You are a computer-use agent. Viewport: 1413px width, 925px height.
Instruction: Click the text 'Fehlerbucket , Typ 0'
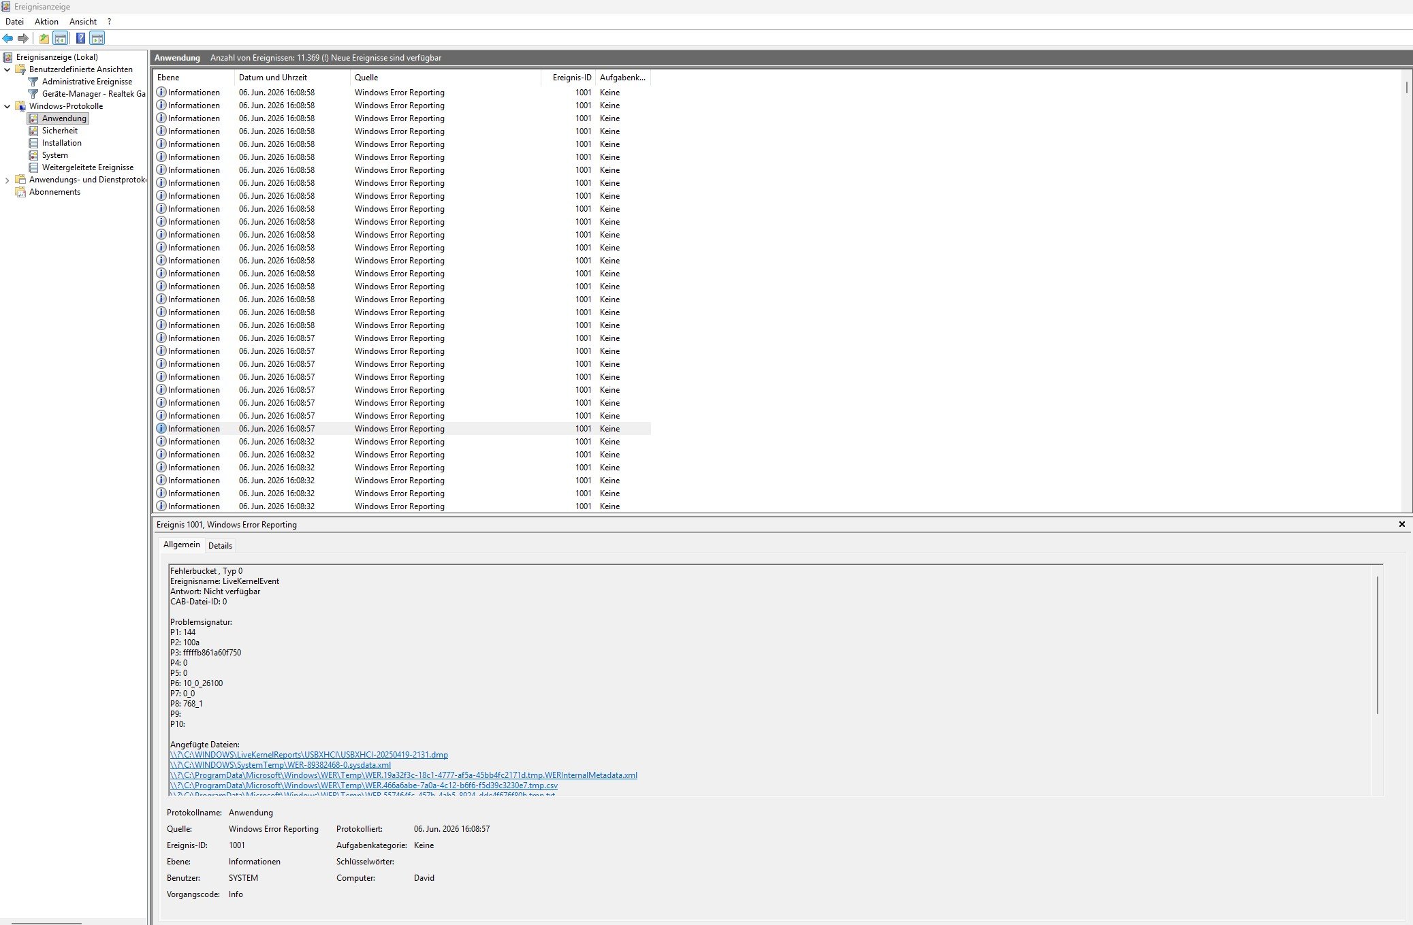(206, 571)
